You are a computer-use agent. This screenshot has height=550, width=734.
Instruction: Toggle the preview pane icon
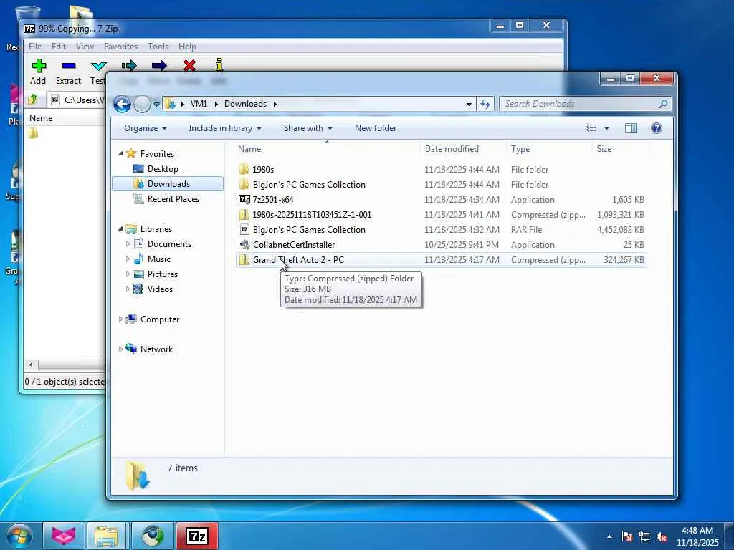click(631, 128)
